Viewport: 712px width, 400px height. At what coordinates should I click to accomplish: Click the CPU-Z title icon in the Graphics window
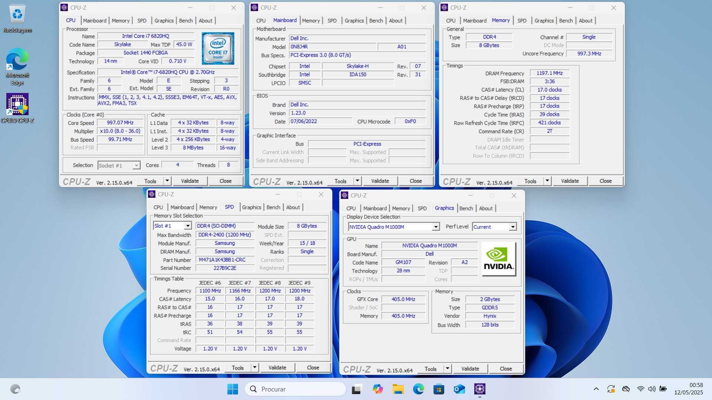(x=345, y=195)
